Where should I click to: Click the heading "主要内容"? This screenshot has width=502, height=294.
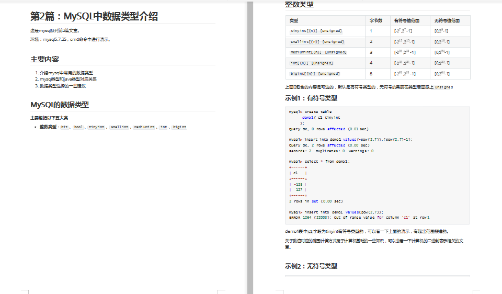pos(44,59)
